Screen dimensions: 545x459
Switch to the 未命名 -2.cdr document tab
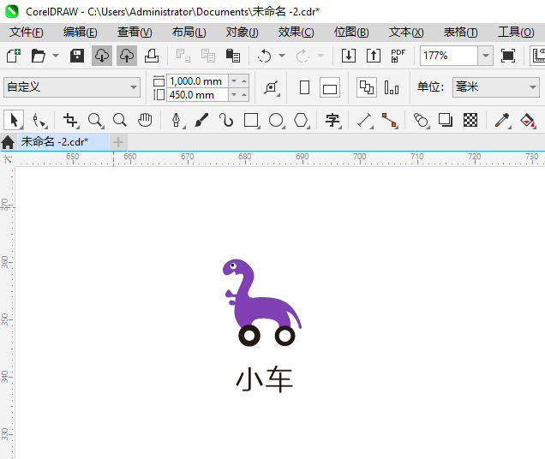[x=63, y=142]
